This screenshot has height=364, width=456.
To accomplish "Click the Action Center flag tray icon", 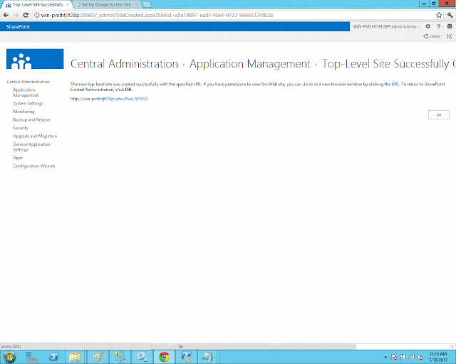I will (394, 357).
